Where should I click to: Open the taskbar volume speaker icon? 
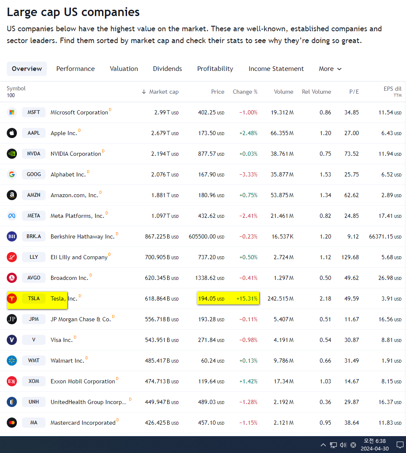343,445
